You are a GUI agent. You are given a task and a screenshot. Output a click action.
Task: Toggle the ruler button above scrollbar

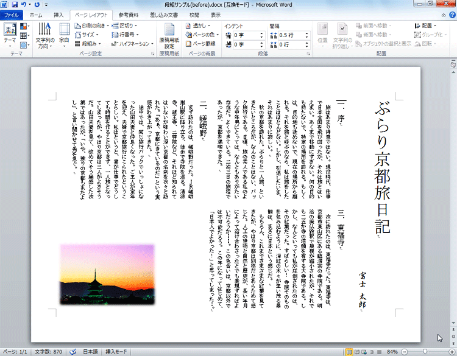tap(453, 65)
